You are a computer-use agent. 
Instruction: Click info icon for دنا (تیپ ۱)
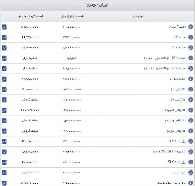191,89
